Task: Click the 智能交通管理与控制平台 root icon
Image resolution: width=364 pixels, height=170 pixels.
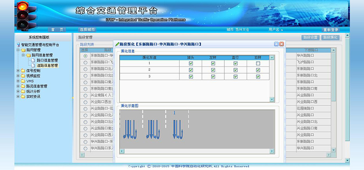Action: 19,45
